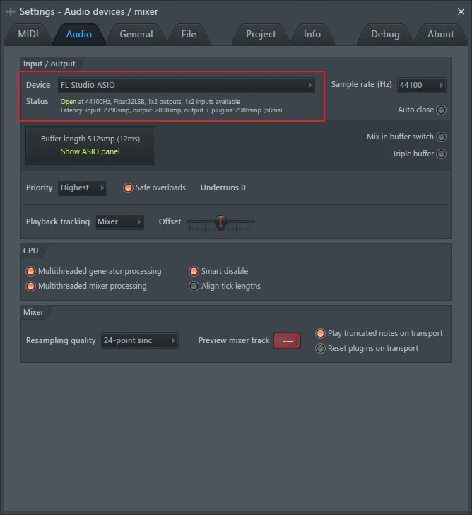This screenshot has height=515, width=472.
Task: Expand the Priority Highest dropdown
Action: [83, 187]
